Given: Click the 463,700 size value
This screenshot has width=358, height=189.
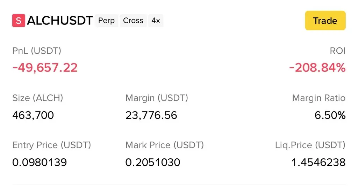Looking at the screenshot, I should pos(33,115).
